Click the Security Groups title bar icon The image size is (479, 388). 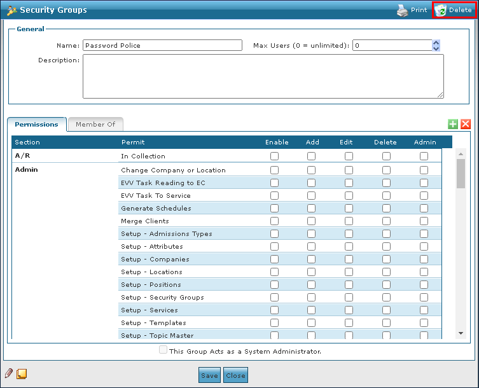(11, 10)
